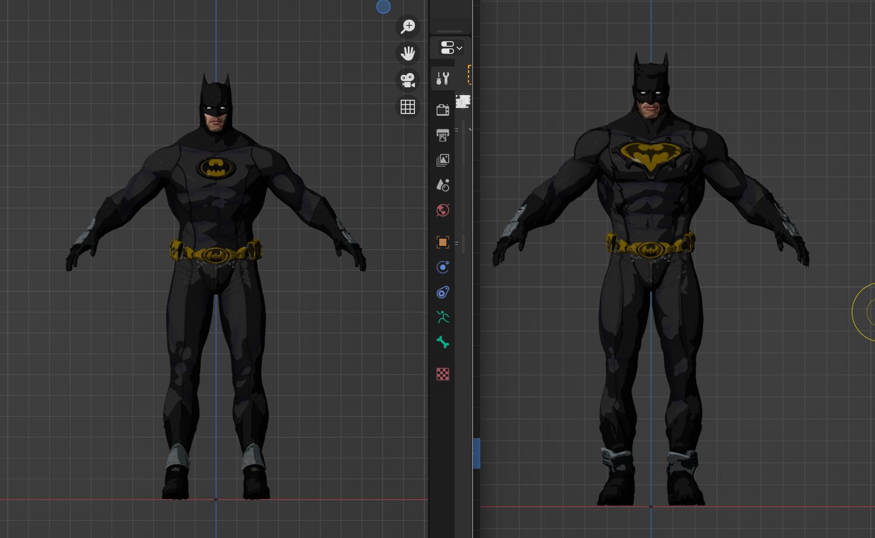Open the View Layer properties tab
The width and height of the screenshot is (875, 538).
click(x=443, y=160)
